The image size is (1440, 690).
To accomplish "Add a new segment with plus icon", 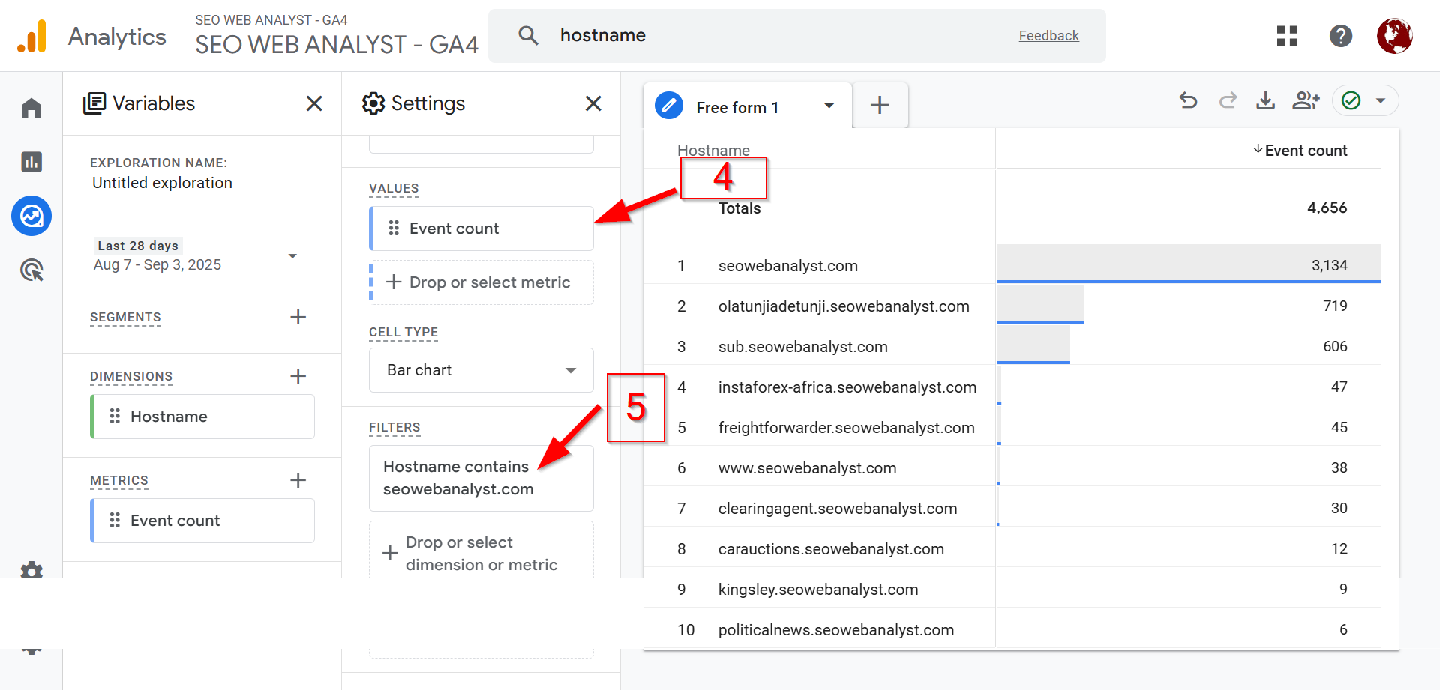I will click(x=298, y=317).
